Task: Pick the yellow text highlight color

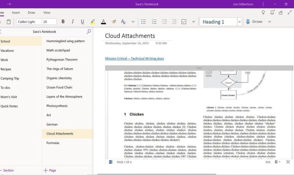Action: (x=93, y=22)
